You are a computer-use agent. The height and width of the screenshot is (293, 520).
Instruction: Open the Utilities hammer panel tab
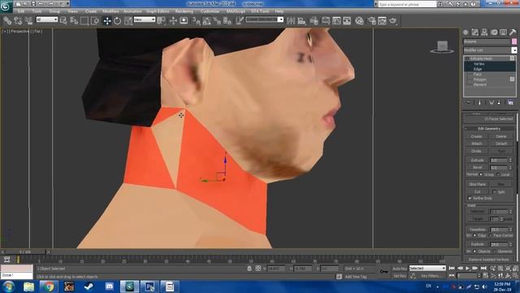point(513,33)
